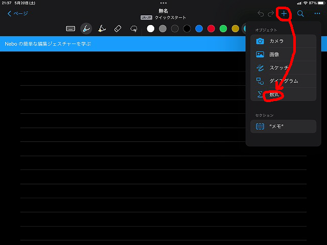The image size is (327, 245).
Task: Open search with magnifying glass icon
Action: pos(301,14)
